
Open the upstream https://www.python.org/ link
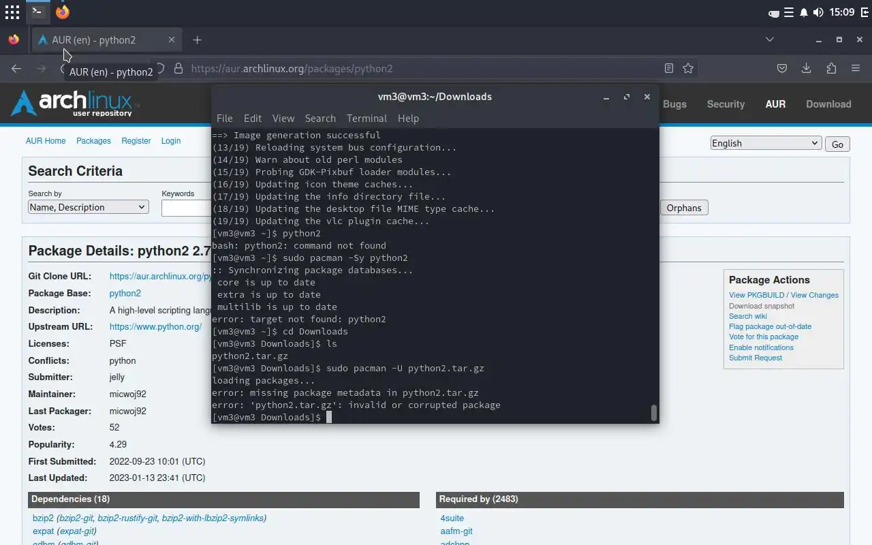pyautogui.click(x=155, y=327)
